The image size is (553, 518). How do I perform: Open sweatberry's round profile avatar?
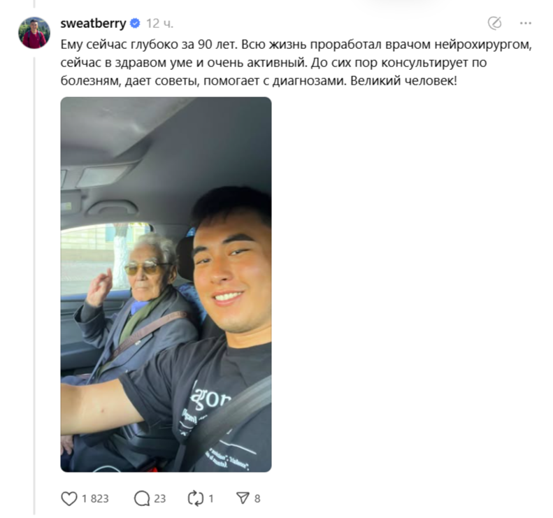pos(34,32)
